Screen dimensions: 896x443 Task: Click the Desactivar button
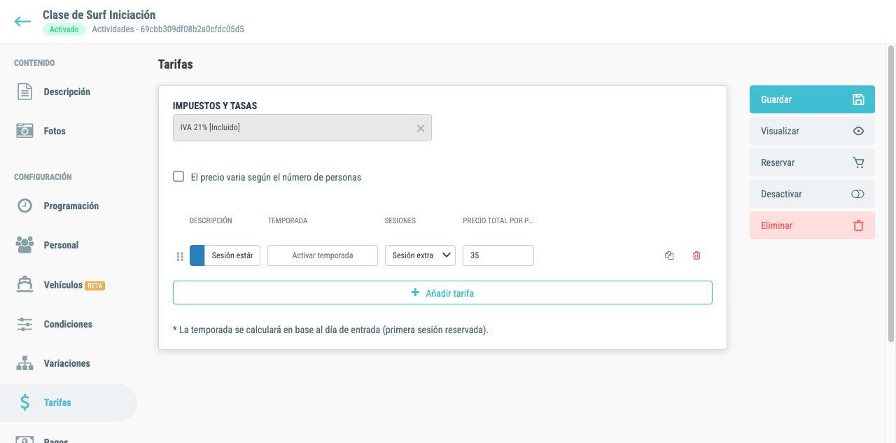click(x=812, y=194)
